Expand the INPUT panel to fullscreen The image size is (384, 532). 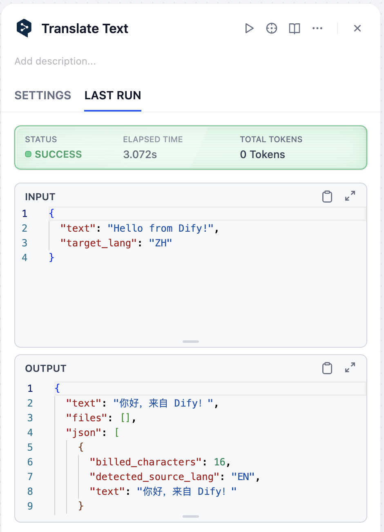click(x=350, y=196)
